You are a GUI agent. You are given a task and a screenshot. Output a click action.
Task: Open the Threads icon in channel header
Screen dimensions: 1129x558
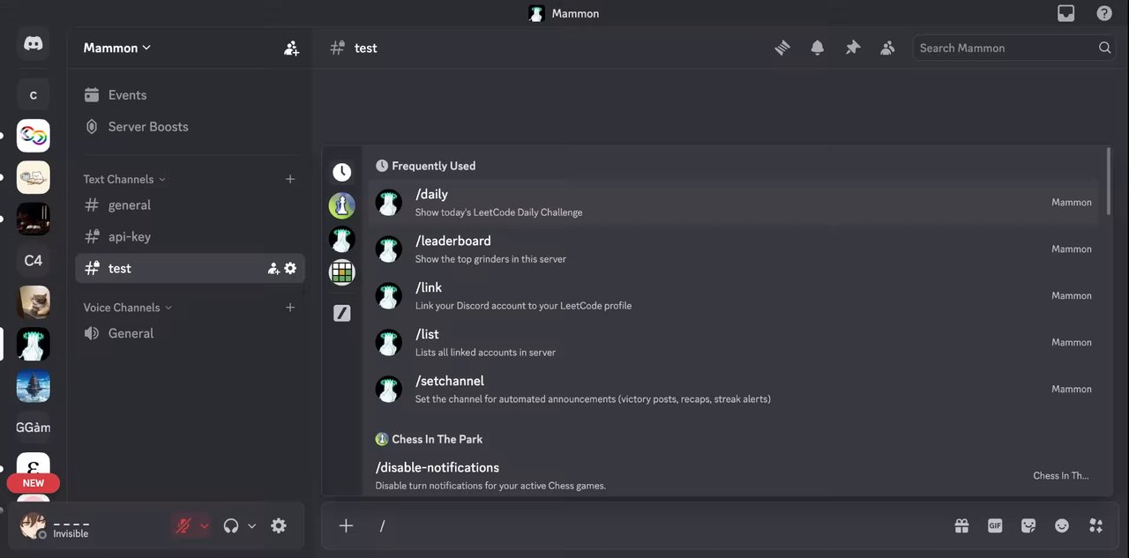click(x=782, y=48)
